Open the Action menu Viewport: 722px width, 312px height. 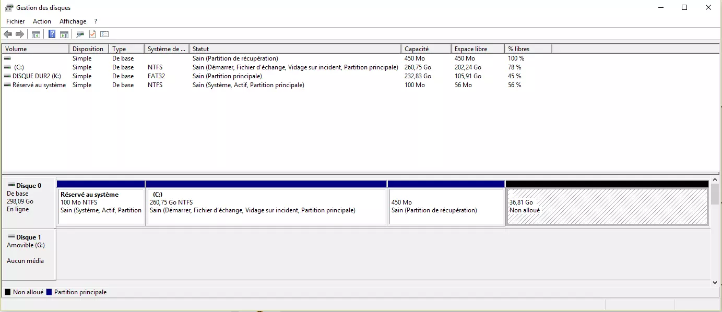coord(42,21)
